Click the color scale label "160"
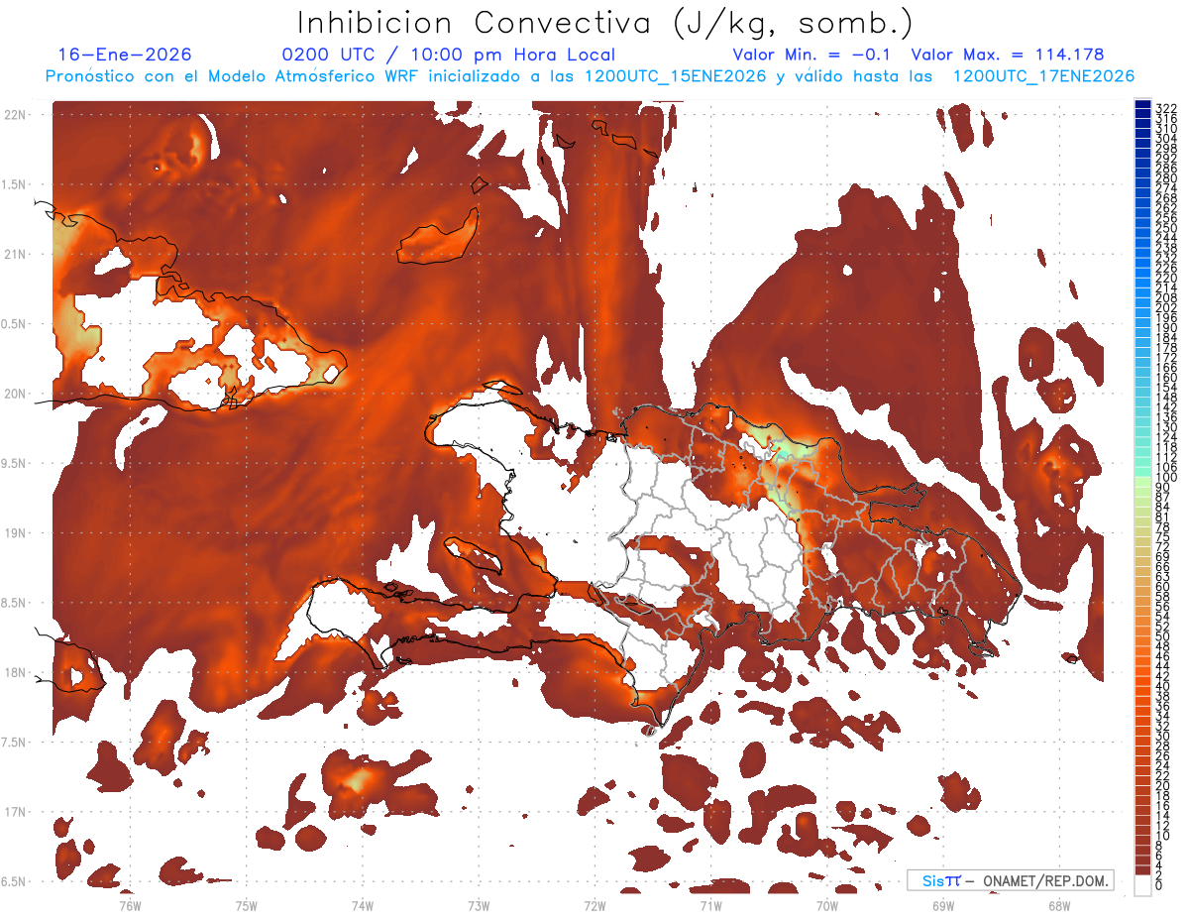Image resolution: width=1189 pixels, height=919 pixels. (x=1165, y=378)
